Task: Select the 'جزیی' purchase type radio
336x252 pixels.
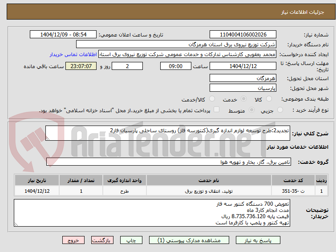Action: (280, 110)
